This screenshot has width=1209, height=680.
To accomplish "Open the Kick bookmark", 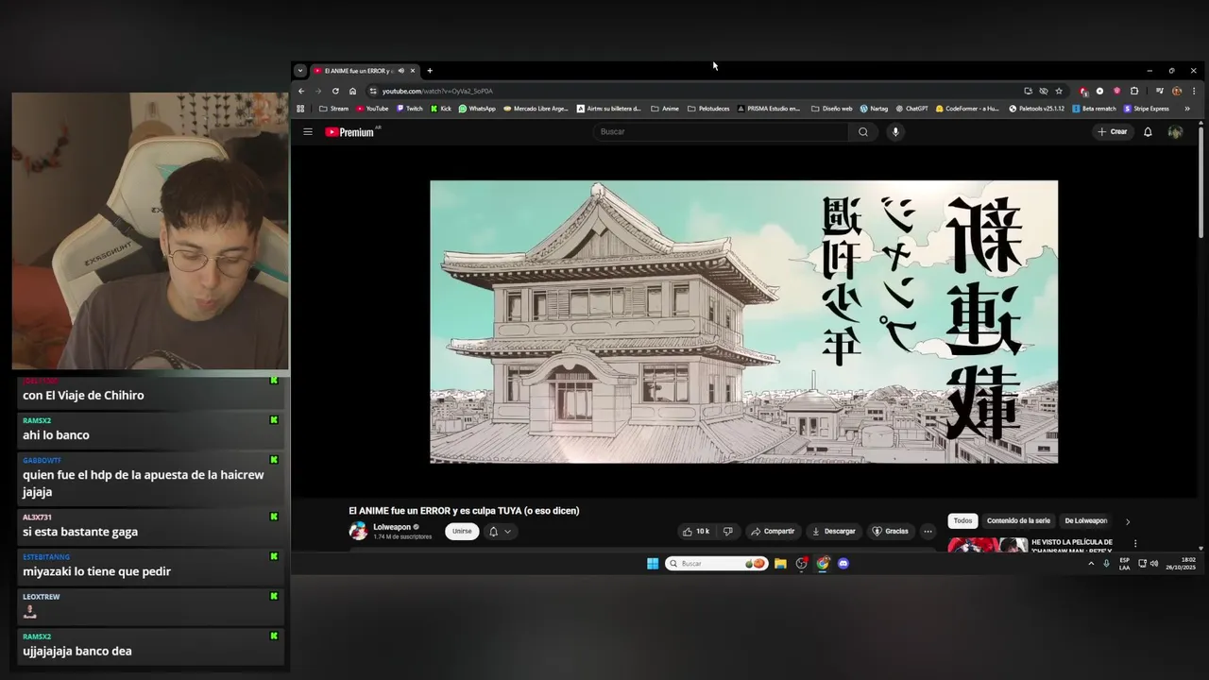I will click(x=441, y=109).
